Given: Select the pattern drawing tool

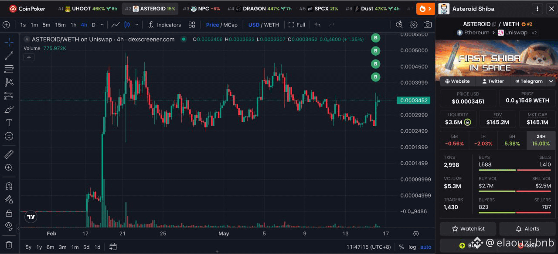Looking at the screenshot, I should [9, 82].
